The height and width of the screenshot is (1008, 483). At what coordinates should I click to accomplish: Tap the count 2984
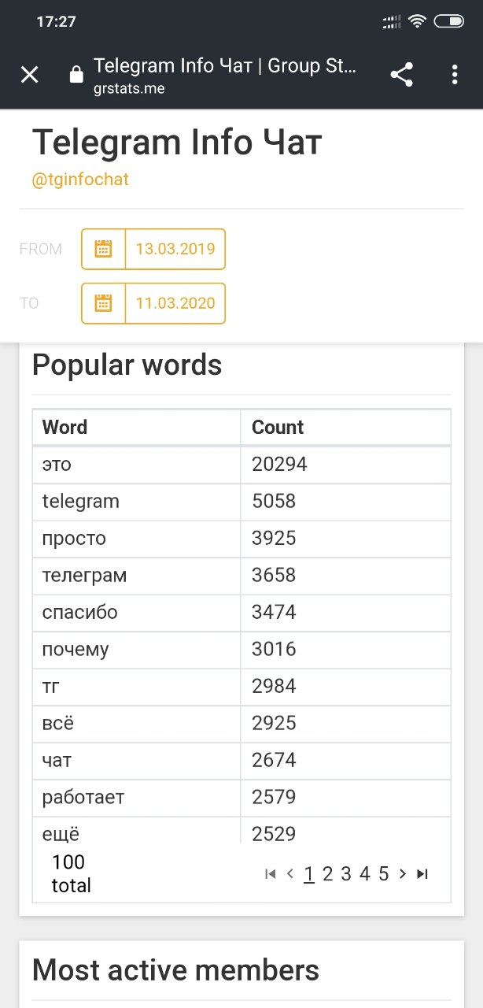point(274,687)
